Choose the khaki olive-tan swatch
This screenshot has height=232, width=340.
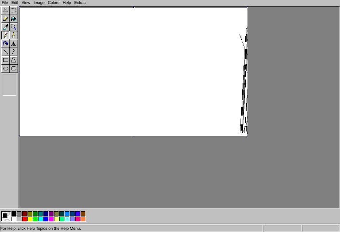click(56, 214)
